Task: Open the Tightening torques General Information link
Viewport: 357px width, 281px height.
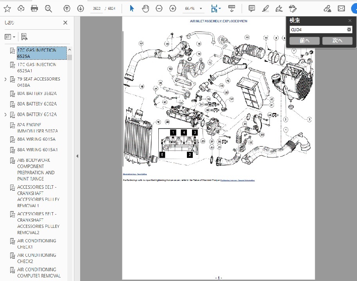Action: point(237,180)
